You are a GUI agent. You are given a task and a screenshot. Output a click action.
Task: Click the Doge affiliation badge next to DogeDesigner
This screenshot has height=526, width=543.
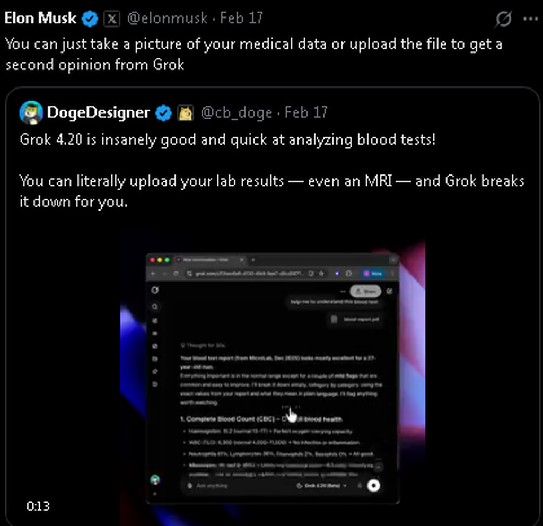pyautogui.click(x=186, y=113)
